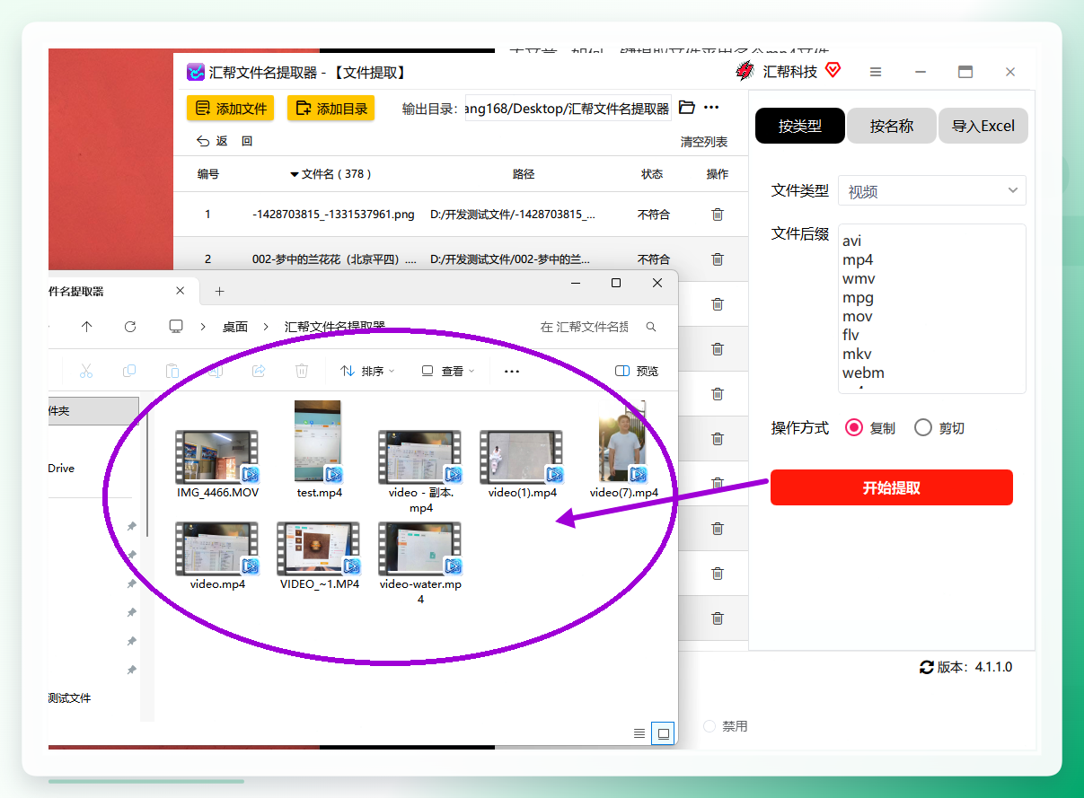Click the Delete trash icon in Explorer toolbar
Viewport: 1084px width, 798px height.
pos(302,371)
